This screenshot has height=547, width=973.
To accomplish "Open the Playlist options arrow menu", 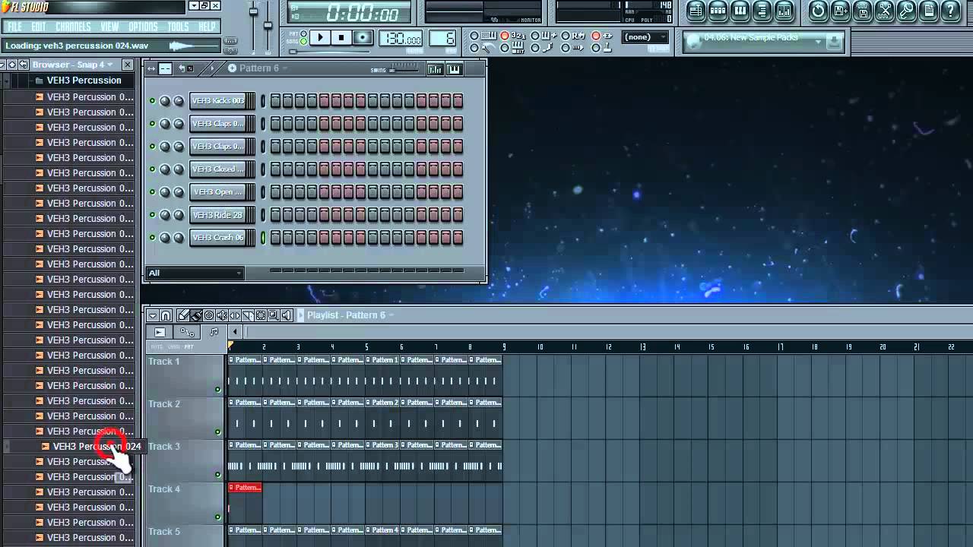I will pos(153,315).
